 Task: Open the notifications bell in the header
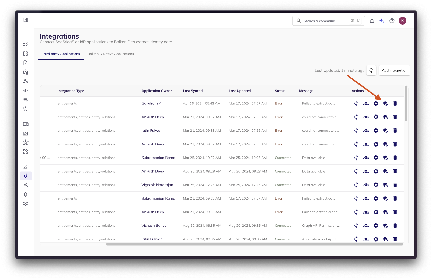(372, 21)
